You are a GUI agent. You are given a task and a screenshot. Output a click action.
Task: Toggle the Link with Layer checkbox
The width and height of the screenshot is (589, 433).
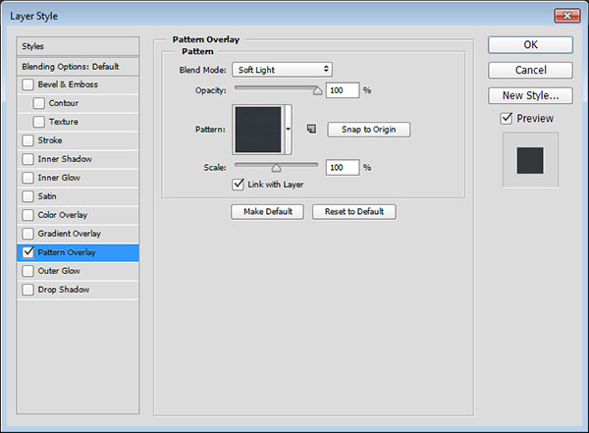238,184
